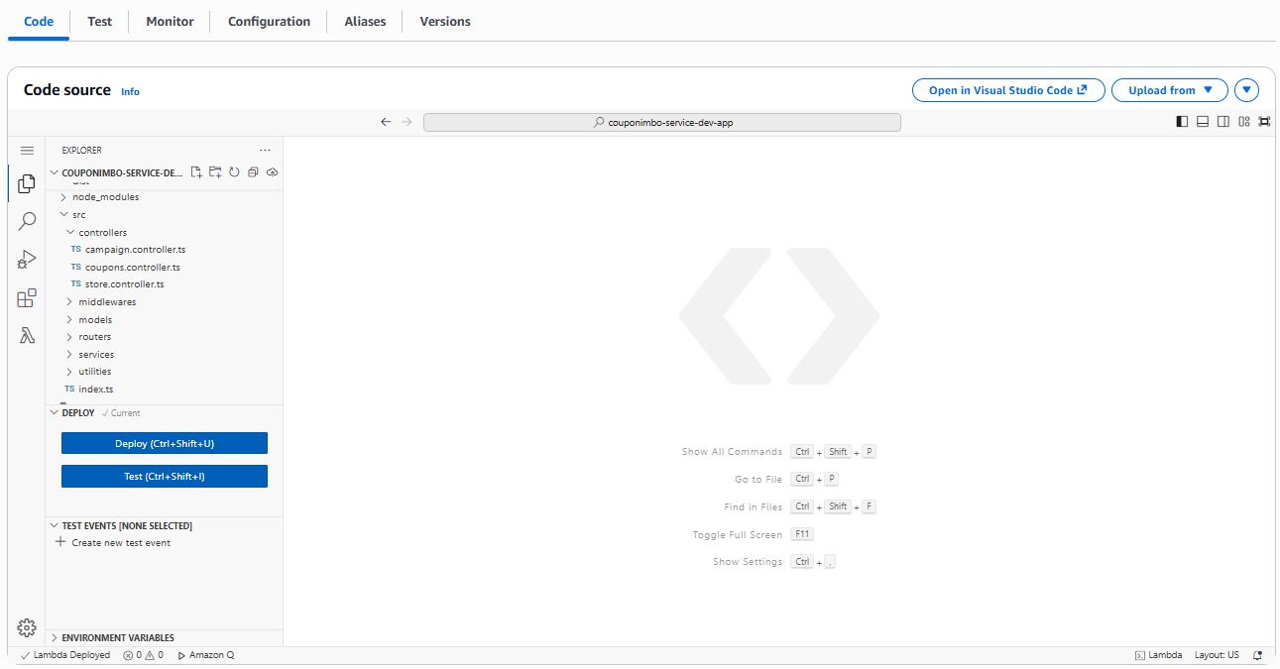Switch to the Aliases tab
1280x669 pixels.
pos(365,21)
